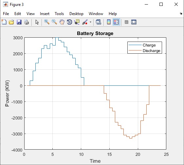Print the figure with the printer icon
Viewport: 184px width, 165px height.
[x=27, y=22]
